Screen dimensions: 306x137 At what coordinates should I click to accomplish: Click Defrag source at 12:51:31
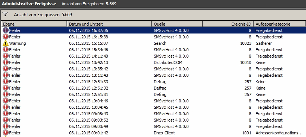160,94
